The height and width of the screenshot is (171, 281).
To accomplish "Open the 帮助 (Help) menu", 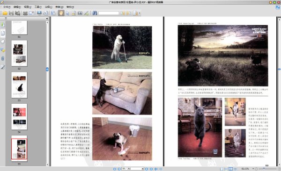I will 70,7.
